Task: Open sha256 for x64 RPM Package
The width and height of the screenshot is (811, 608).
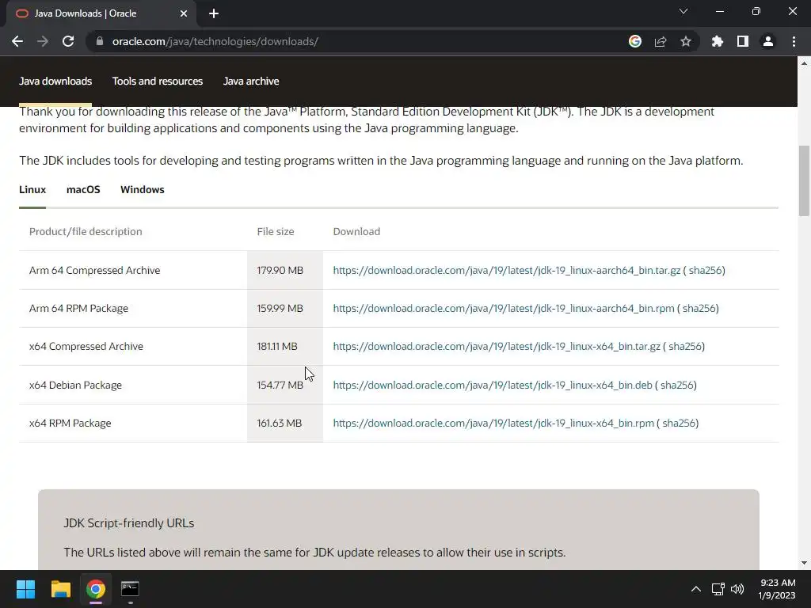Action: pyautogui.click(x=679, y=424)
